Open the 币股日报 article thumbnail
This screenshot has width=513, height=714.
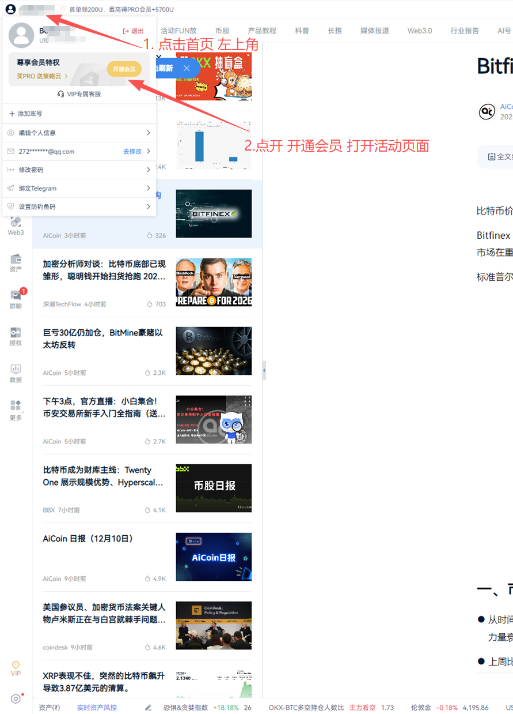click(214, 487)
